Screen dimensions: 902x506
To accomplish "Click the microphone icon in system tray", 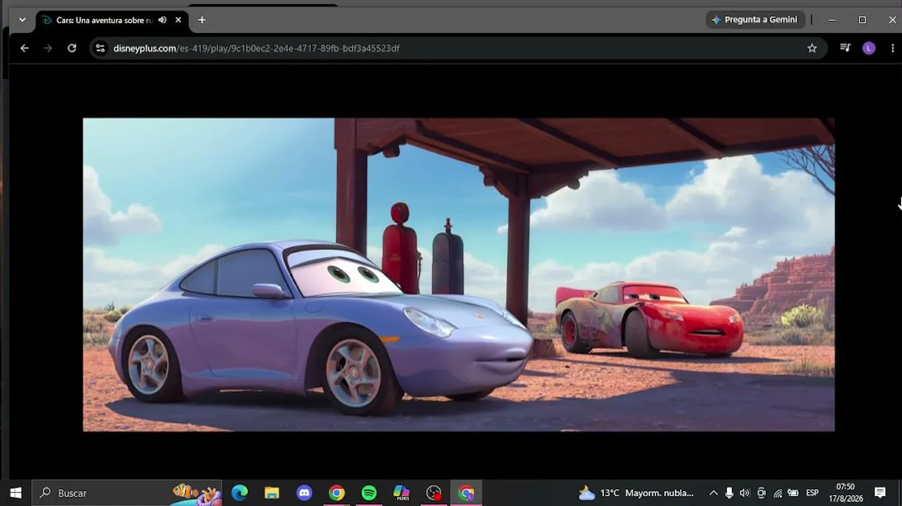I will (729, 493).
